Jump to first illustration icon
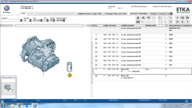 click(x=177, y=22)
